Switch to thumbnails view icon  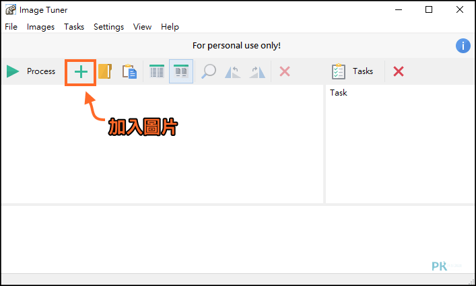(x=181, y=71)
